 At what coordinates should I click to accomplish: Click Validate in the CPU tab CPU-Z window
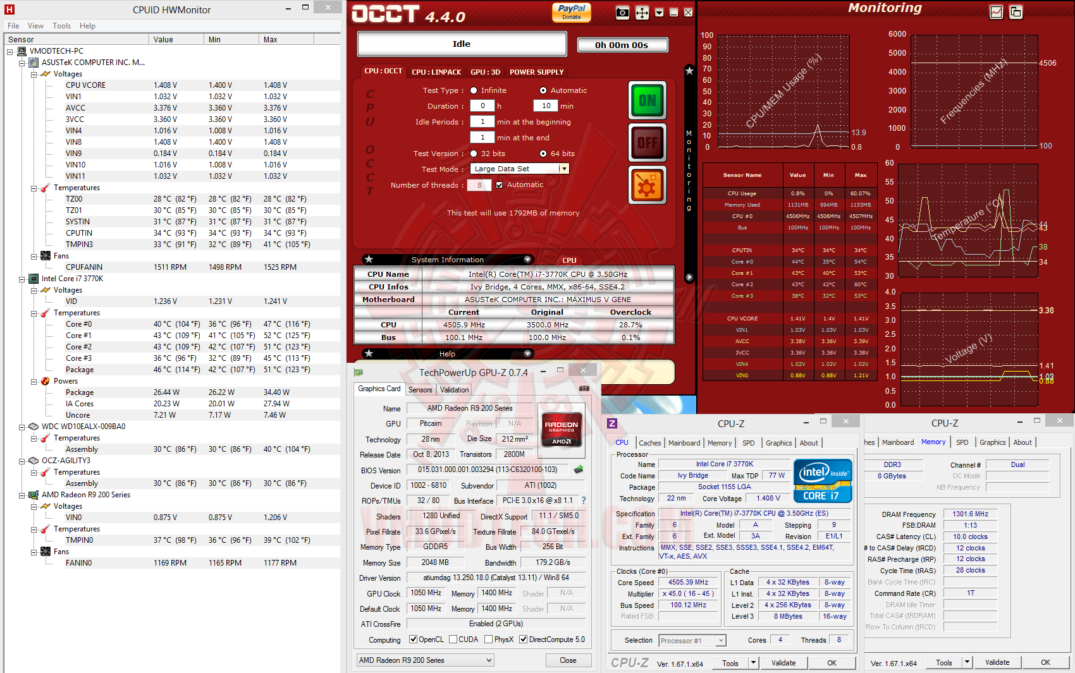[x=783, y=663]
